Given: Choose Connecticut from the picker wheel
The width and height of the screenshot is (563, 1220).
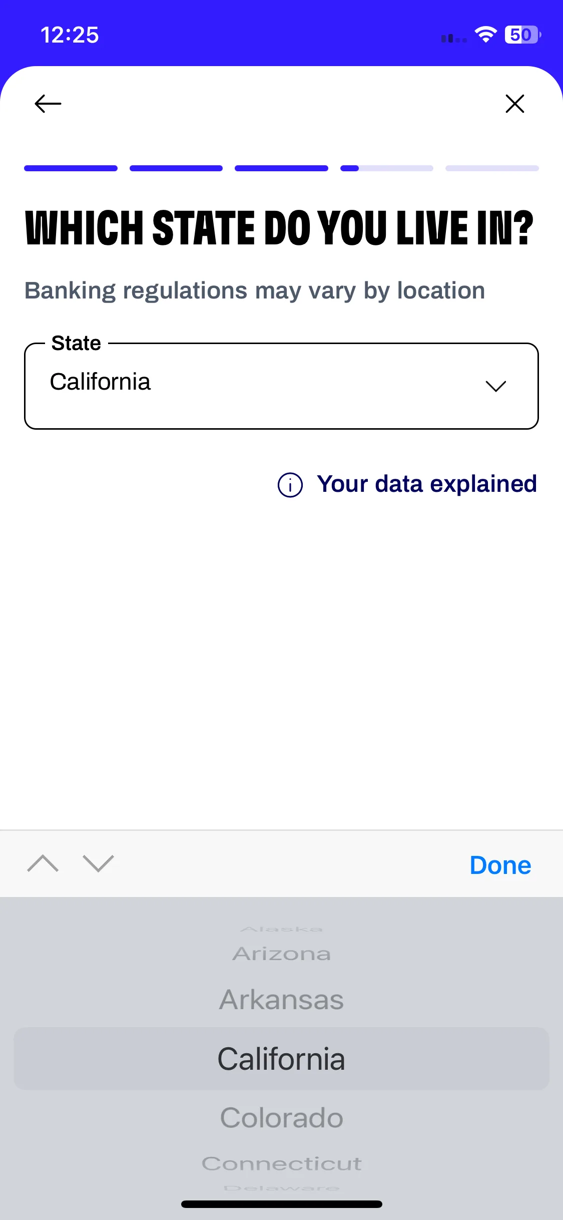Looking at the screenshot, I should [x=281, y=1163].
